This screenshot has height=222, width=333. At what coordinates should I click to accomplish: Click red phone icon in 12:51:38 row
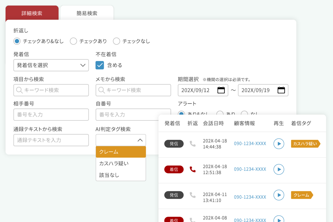pyautogui.click(x=193, y=169)
